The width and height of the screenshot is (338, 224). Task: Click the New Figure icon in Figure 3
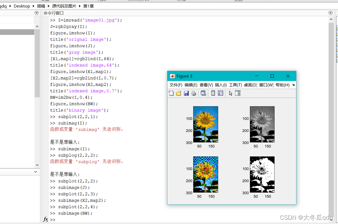[x=171, y=93]
